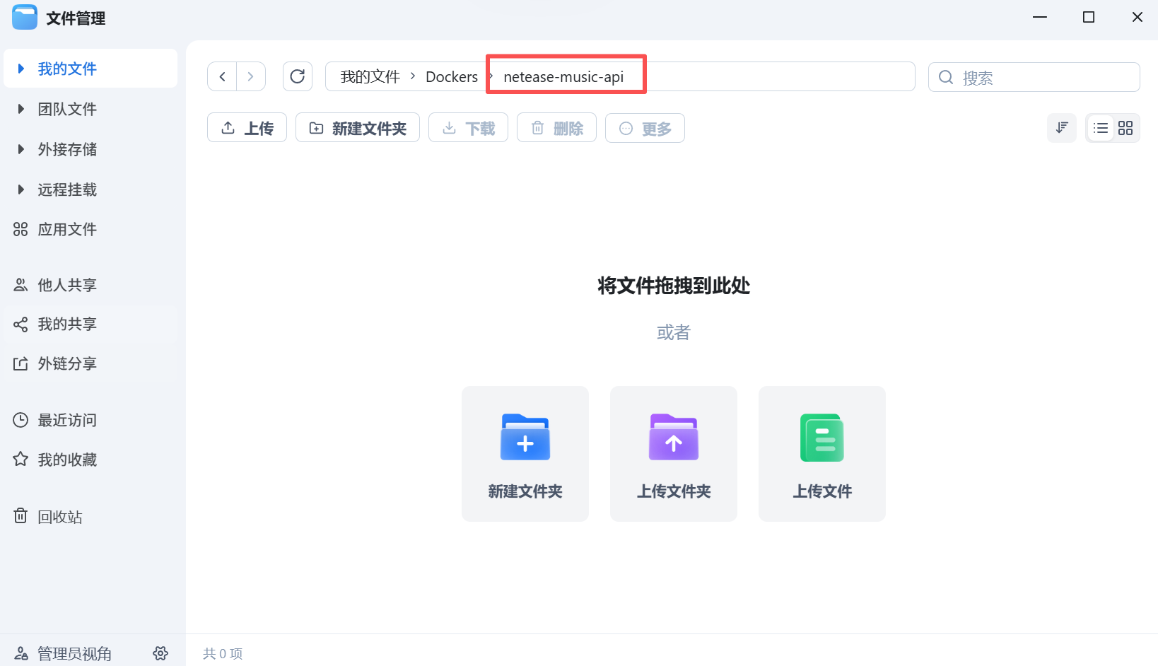Navigate to Dockers in breadcrumb path
Viewport: 1158px width, 666px height.
coord(451,76)
